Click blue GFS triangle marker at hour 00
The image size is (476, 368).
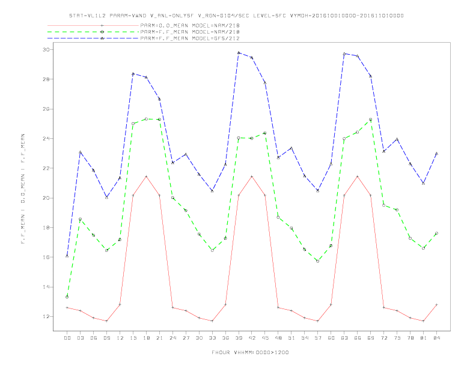(67, 256)
